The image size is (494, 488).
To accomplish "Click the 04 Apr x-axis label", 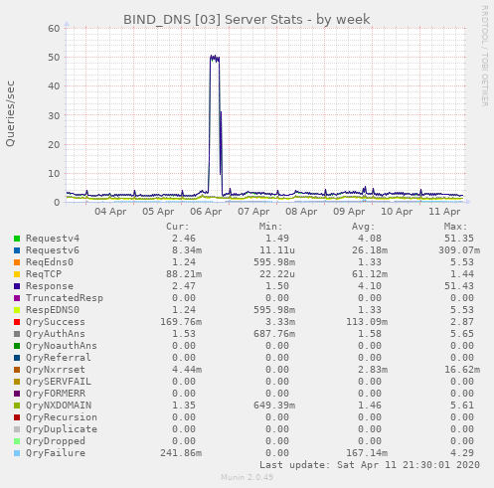I will 110,212.
